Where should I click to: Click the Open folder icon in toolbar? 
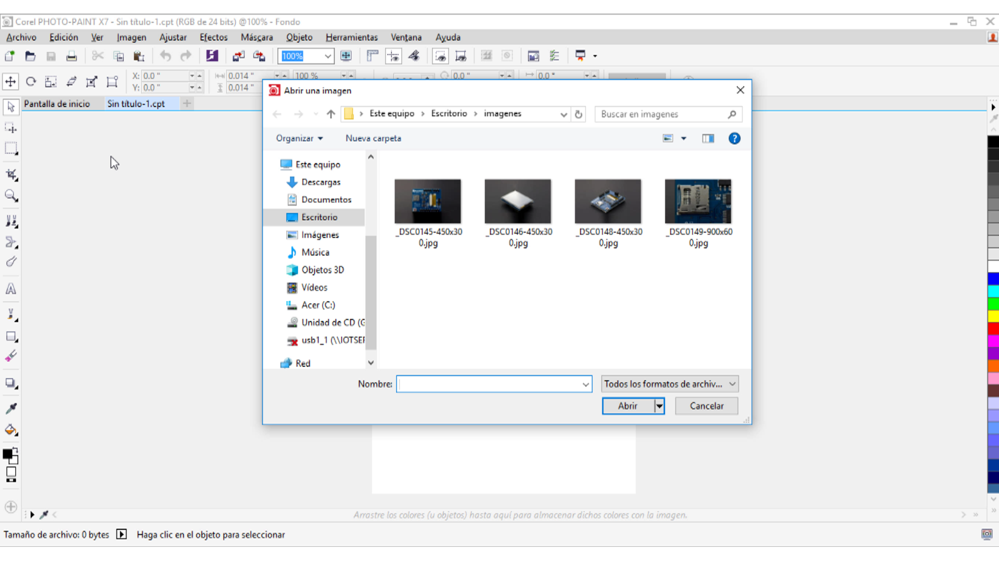(x=30, y=56)
